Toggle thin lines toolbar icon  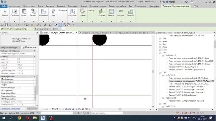click(60, 25)
